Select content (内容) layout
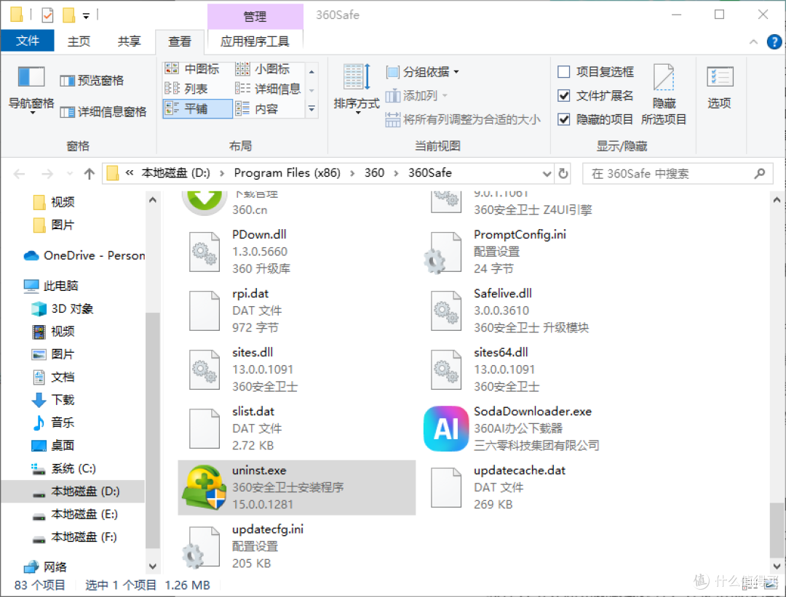Viewport: 786px width, 597px height. point(257,108)
